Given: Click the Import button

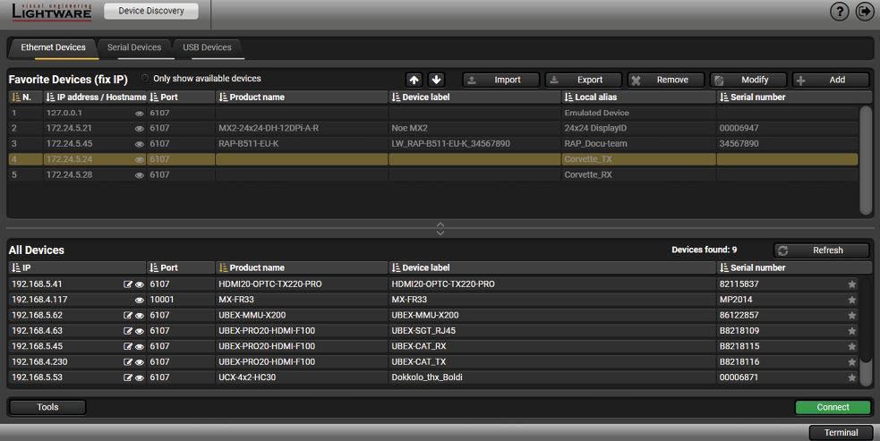Looking at the screenshot, I should (500, 81).
